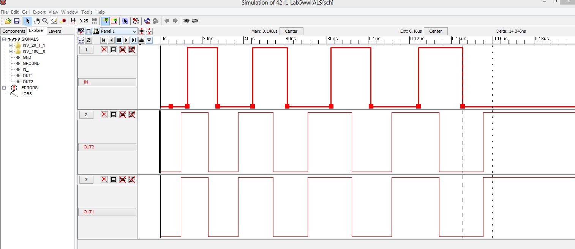Enable select-area mode icon
The height and width of the screenshot is (249, 575).
tap(114, 21)
